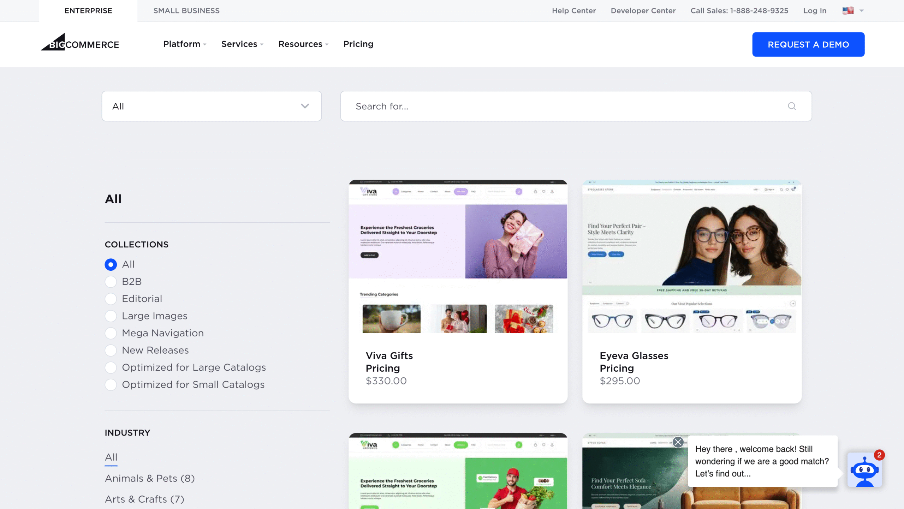
Task: Select the All industry filter
Action: [x=111, y=457]
